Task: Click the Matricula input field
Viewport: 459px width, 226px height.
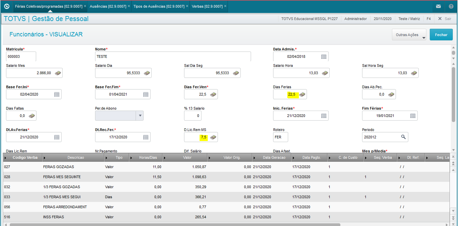Action: (x=21, y=56)
